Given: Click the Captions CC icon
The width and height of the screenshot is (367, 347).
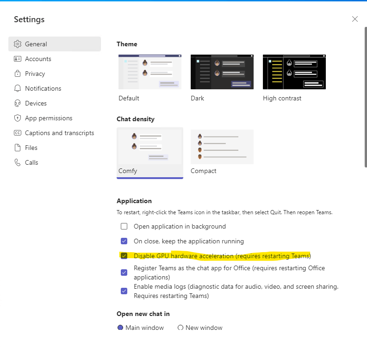Looking at the screenshot, I should tap(18, 133).
